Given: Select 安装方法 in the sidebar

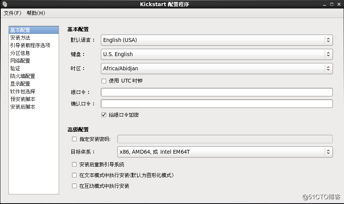Looking at the screenshot, I should [x=34, y=38].
